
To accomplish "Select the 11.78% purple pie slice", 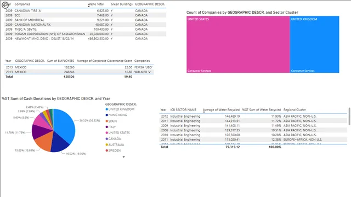I will coord(39,131).
